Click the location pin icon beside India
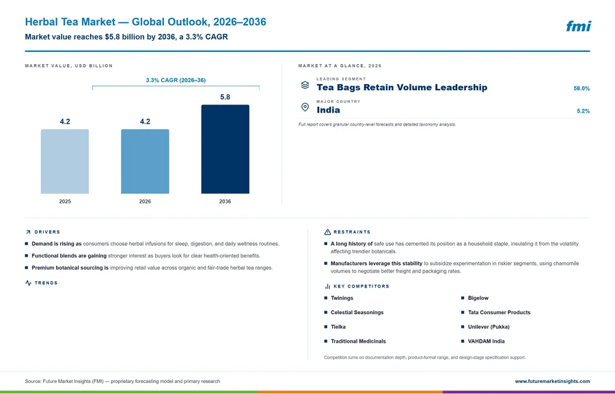This screenshot has height=394, width=615. tap(305, 107)
